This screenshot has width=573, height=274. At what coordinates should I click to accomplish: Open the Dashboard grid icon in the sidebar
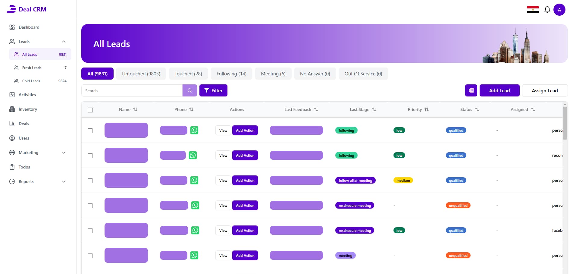point(12,27)
